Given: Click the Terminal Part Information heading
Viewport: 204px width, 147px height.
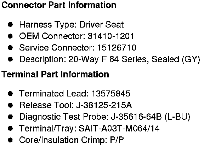Looking at the screenshot, I should pyautogui.click(x=55, y=74).
